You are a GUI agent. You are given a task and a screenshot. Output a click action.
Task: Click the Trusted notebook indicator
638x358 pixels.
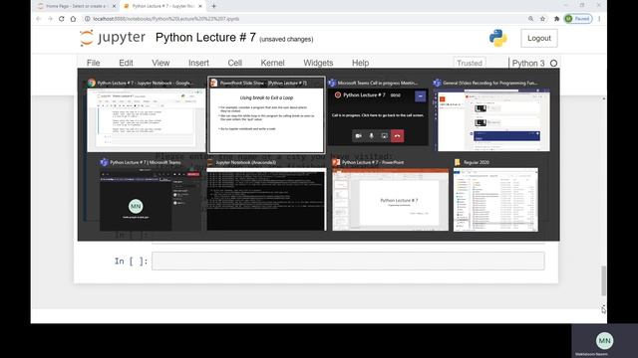click(470, 63)
